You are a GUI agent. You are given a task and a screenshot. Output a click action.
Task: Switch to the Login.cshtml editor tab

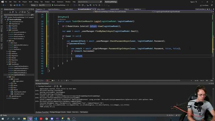pos(69,9)
